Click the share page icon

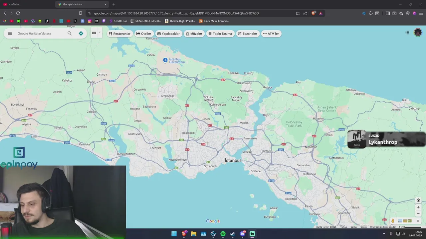tap(305, 13)
